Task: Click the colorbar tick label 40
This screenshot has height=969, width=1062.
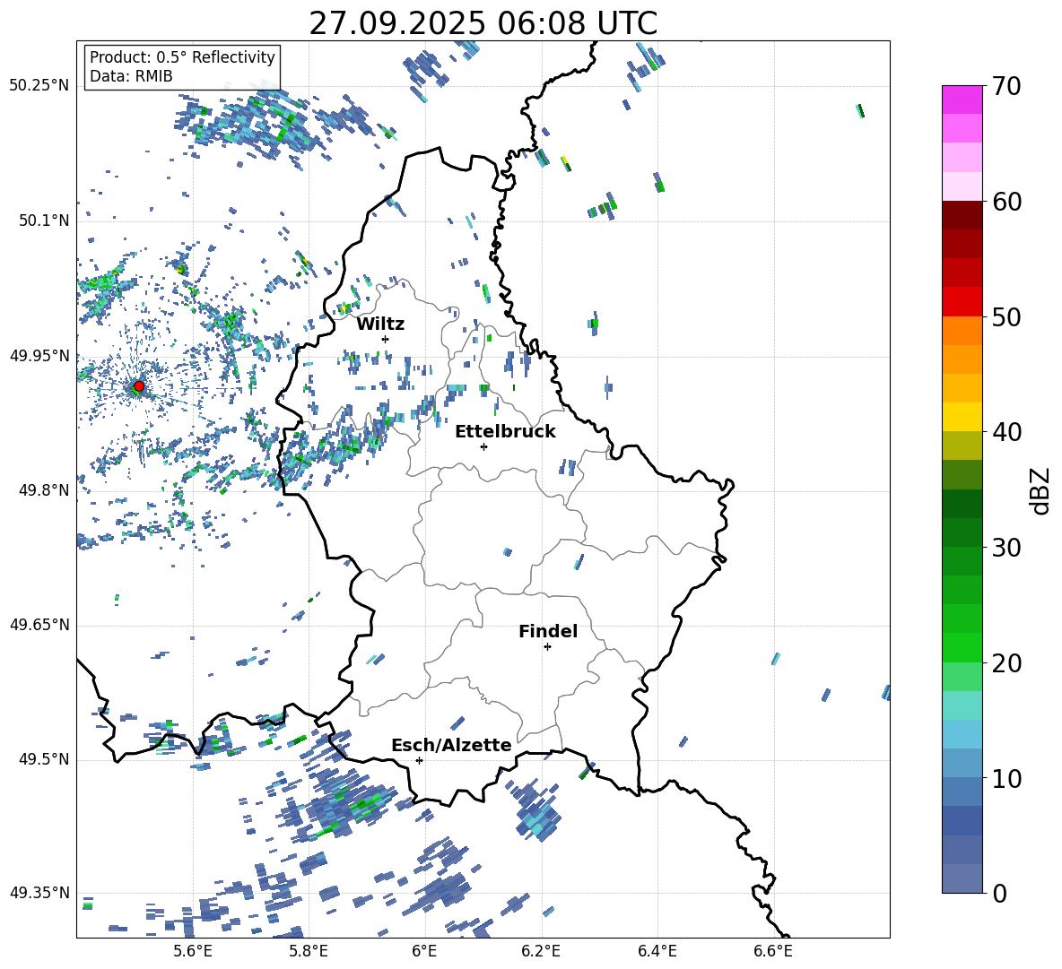Action: (x=1006, y=432)
